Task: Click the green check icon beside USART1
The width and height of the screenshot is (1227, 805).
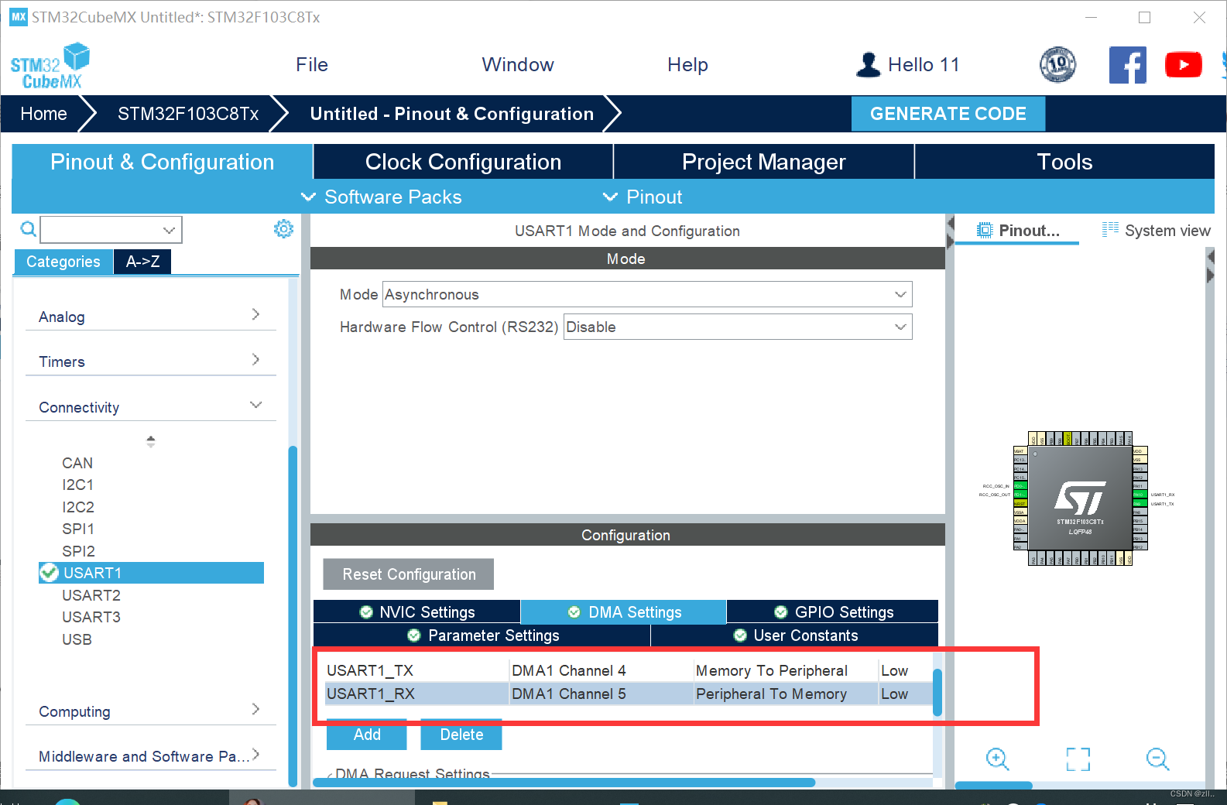Action: point(50,573)
